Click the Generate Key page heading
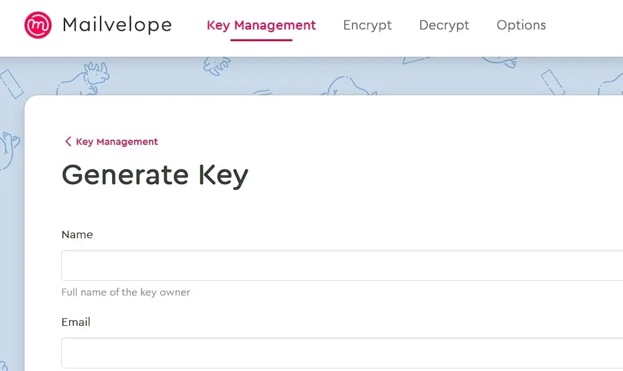The height and width of the screenshot is (371, 623). pos(155,175)
